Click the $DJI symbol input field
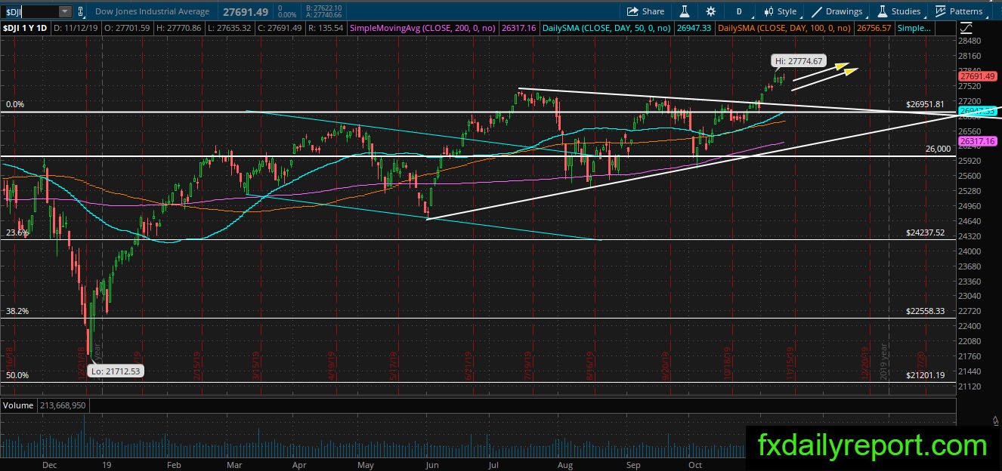Image resolution: width=1002 pixels, height=471 pixels. click(29, 11)
